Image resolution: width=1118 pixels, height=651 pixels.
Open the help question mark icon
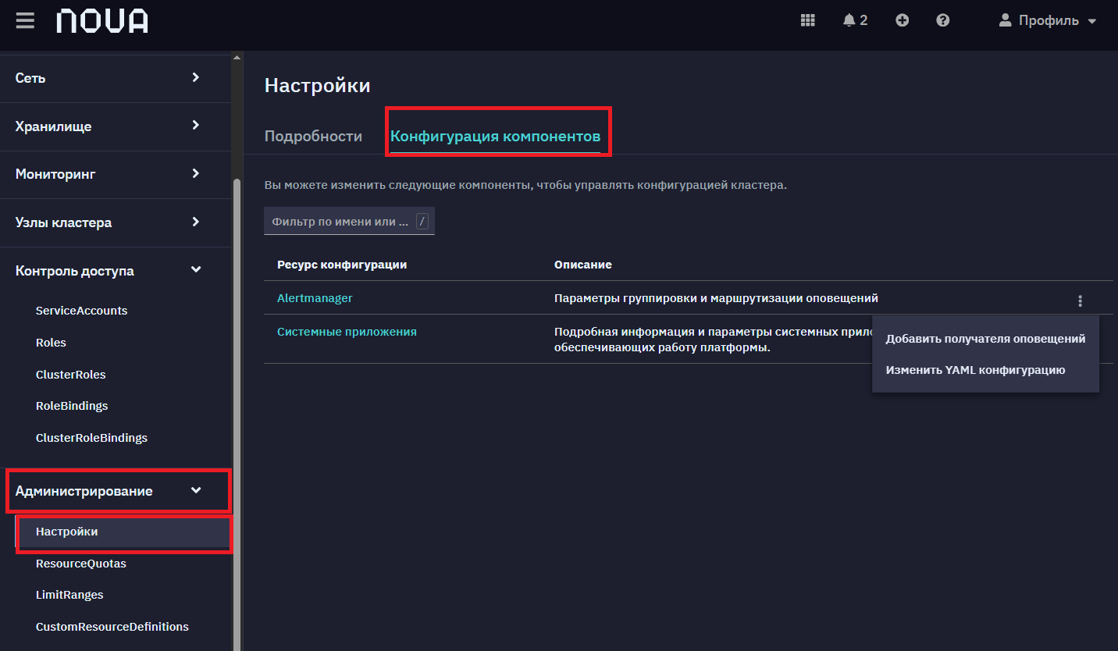coord(942,20)
